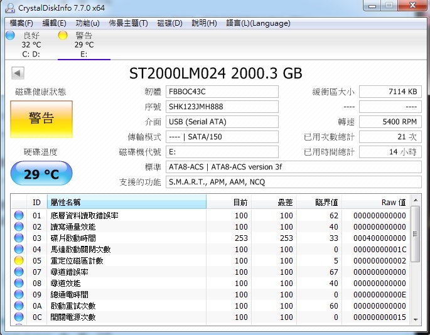Click the 屬性名稱 column header
Screen dimensions: 430x335
(x=126, y=202)
